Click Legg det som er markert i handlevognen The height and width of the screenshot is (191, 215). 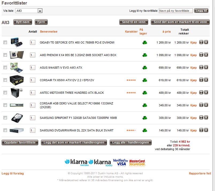tap(74, 142)
